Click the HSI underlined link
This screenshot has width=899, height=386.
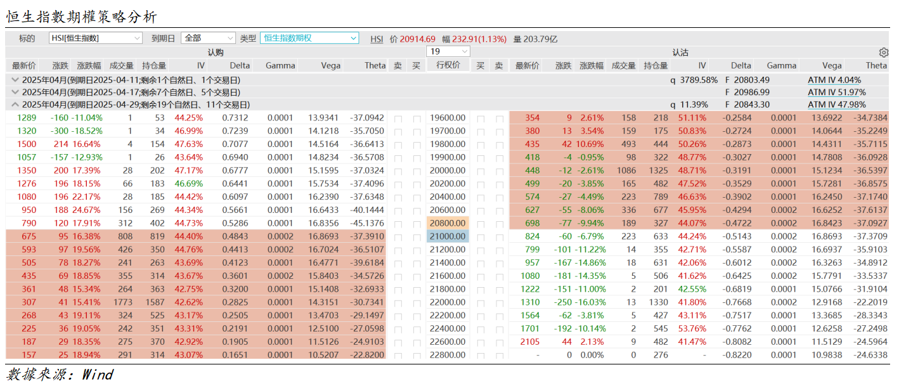(x=377, y=39)
